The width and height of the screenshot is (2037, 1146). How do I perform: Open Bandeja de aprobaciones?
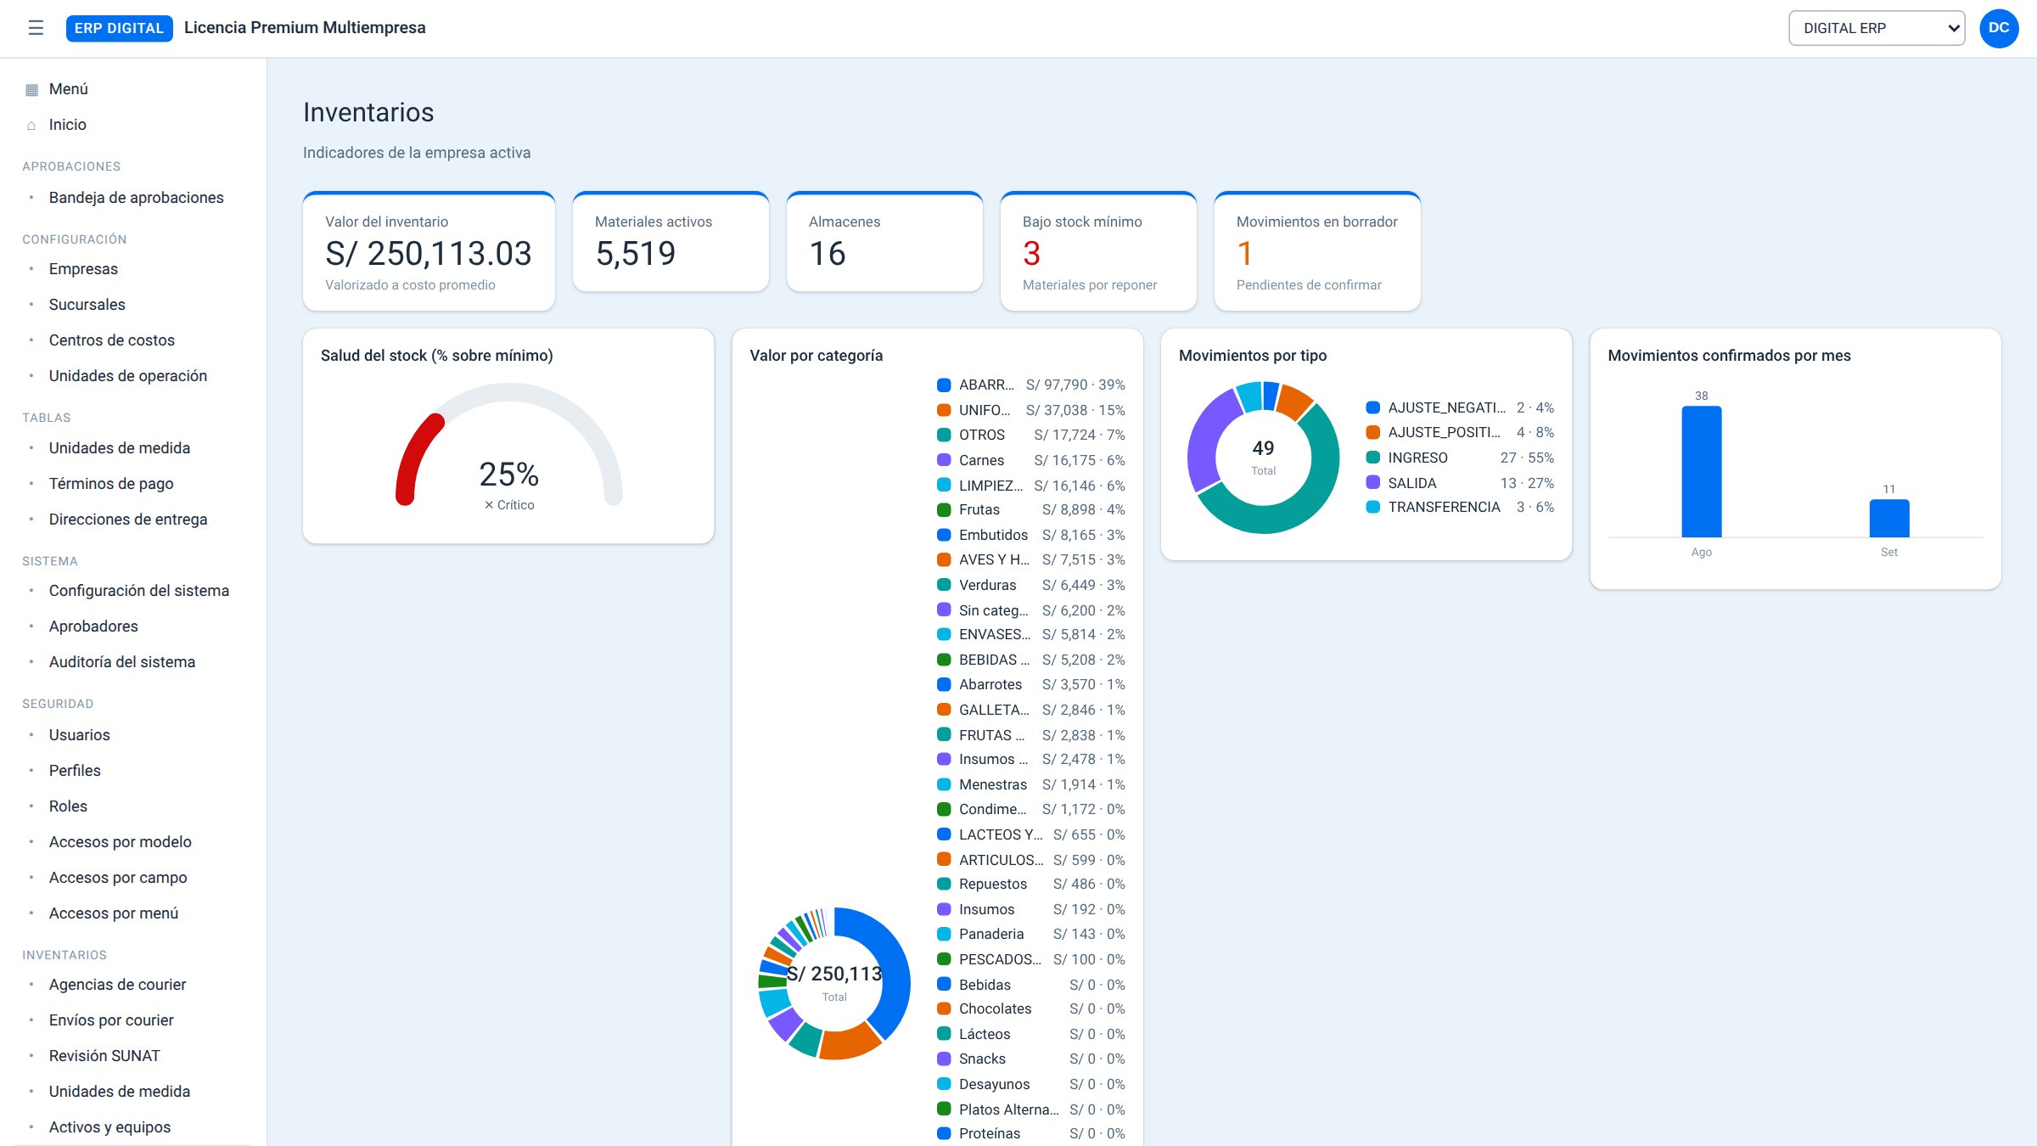click(x=137, y=198)
